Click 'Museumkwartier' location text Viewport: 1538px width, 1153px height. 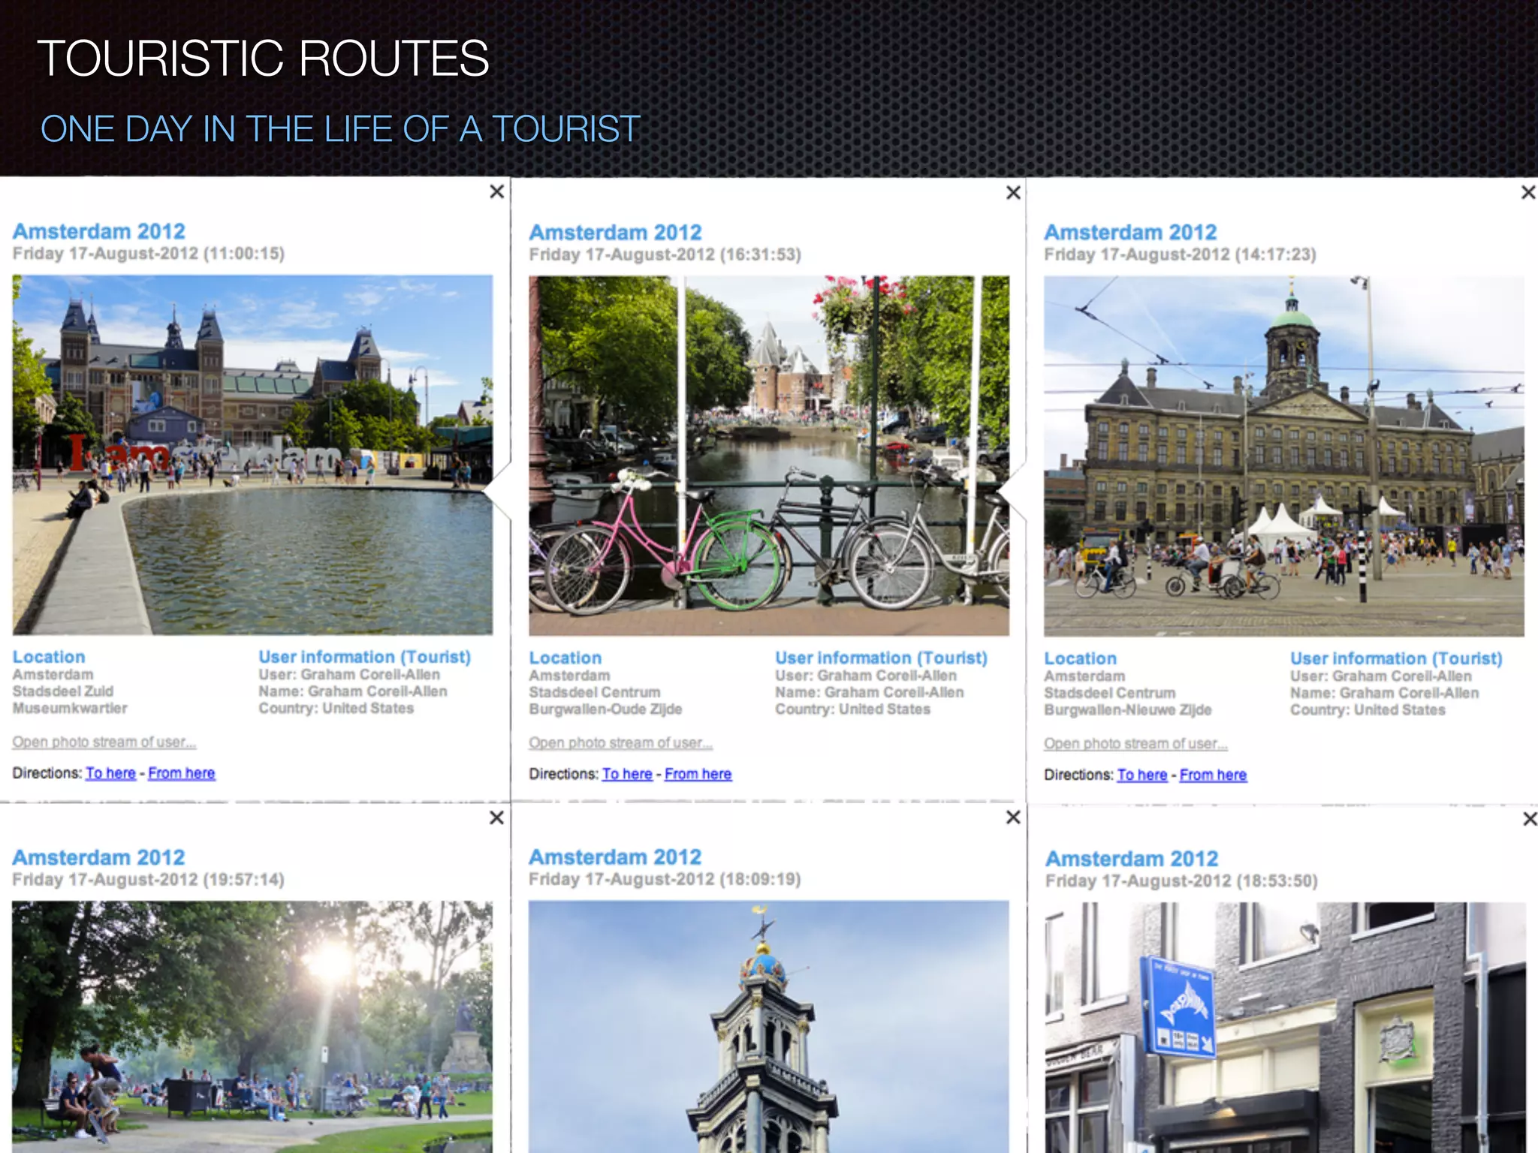pyautogui.click(x=70, y=708)
